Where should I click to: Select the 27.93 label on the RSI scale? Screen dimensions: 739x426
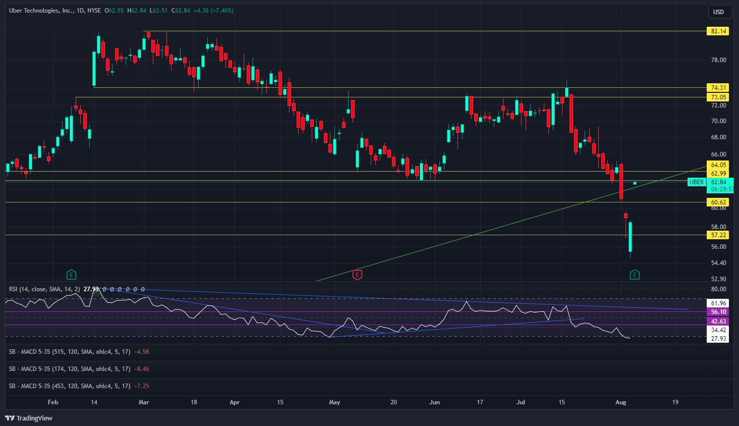coord(718,339)
